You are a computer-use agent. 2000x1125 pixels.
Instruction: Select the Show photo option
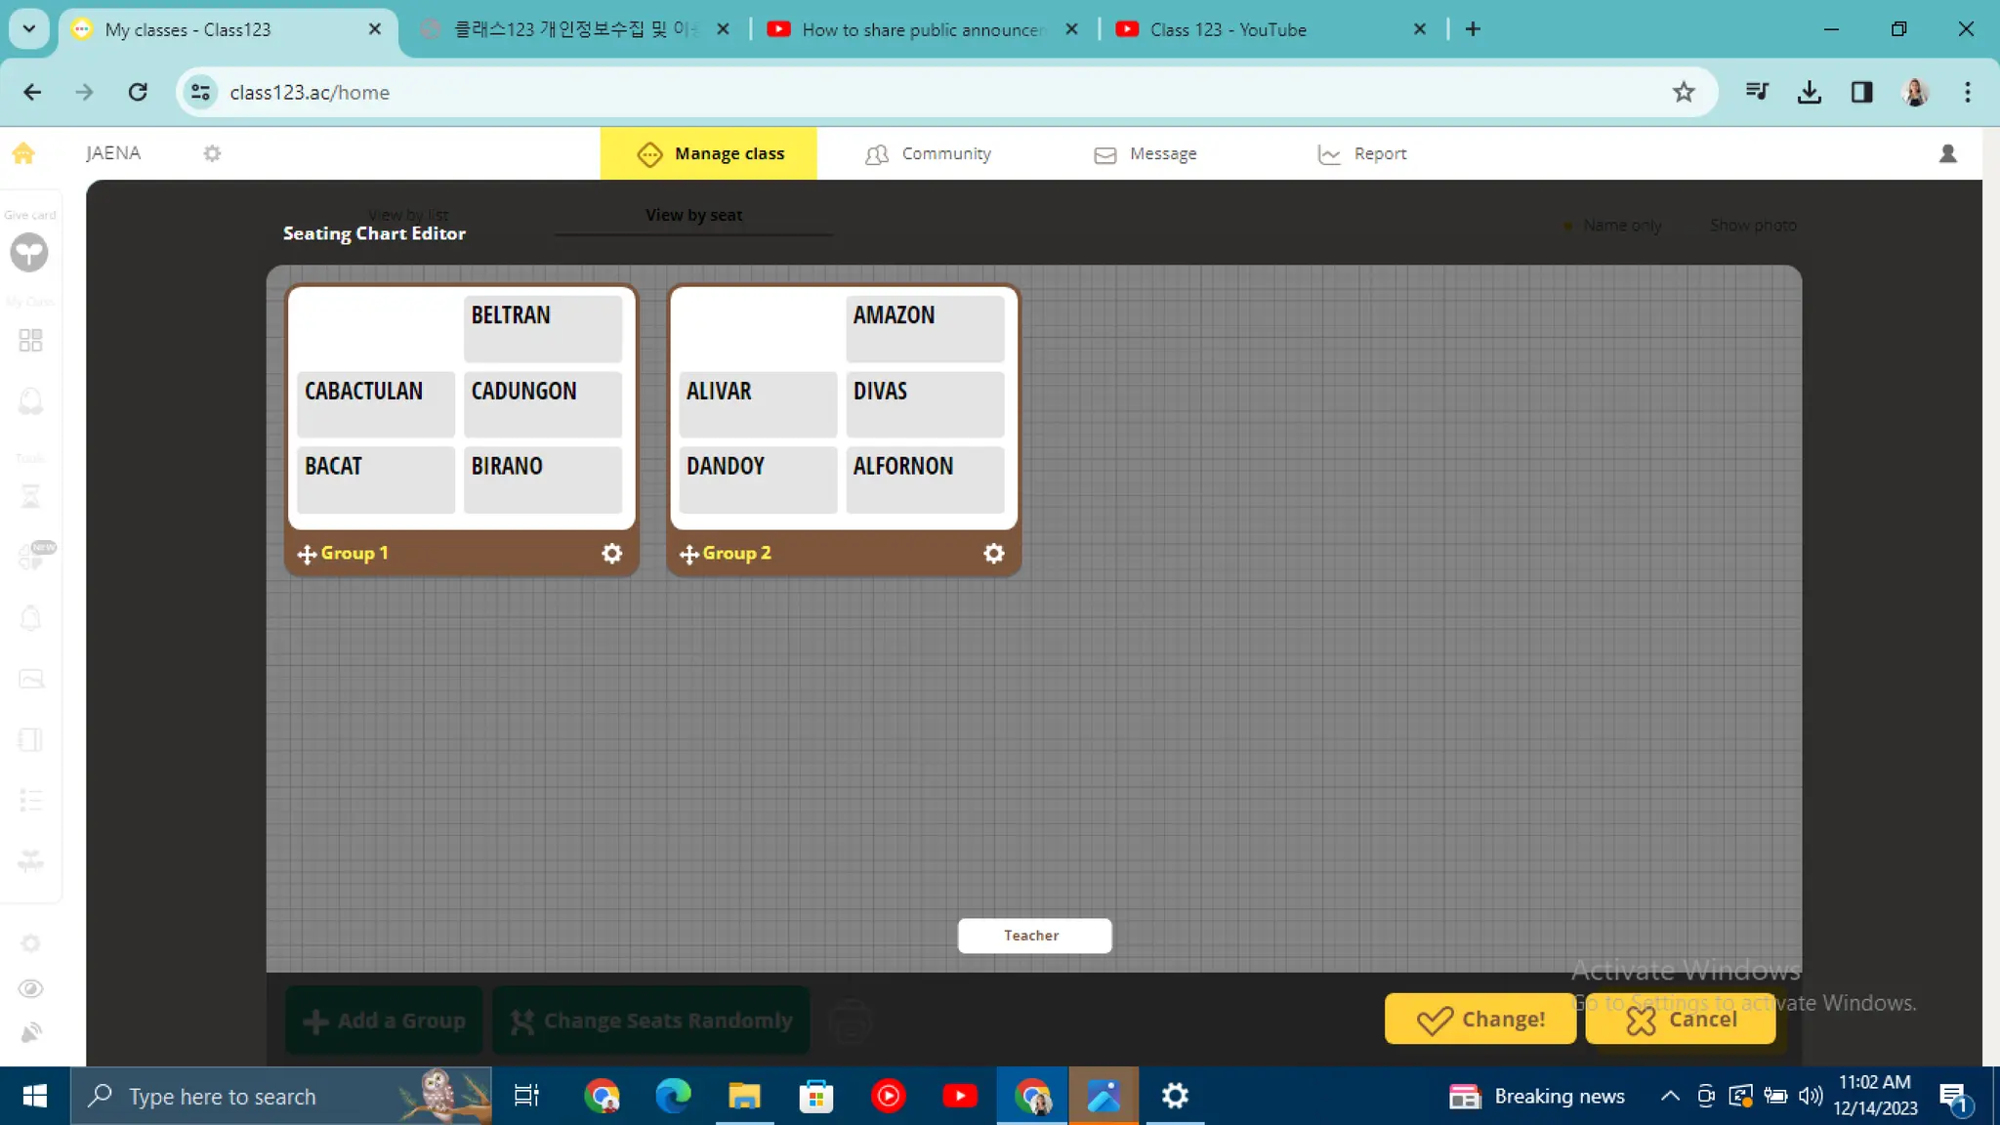coord(1753,226)
